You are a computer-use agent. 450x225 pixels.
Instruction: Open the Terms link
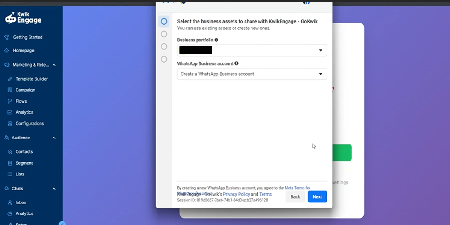click(x=265, y=194)
